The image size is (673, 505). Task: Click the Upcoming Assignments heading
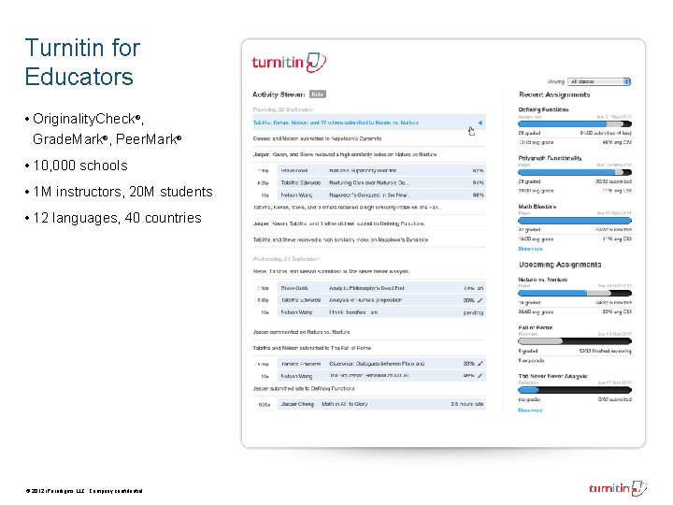(x=560, y=265)
